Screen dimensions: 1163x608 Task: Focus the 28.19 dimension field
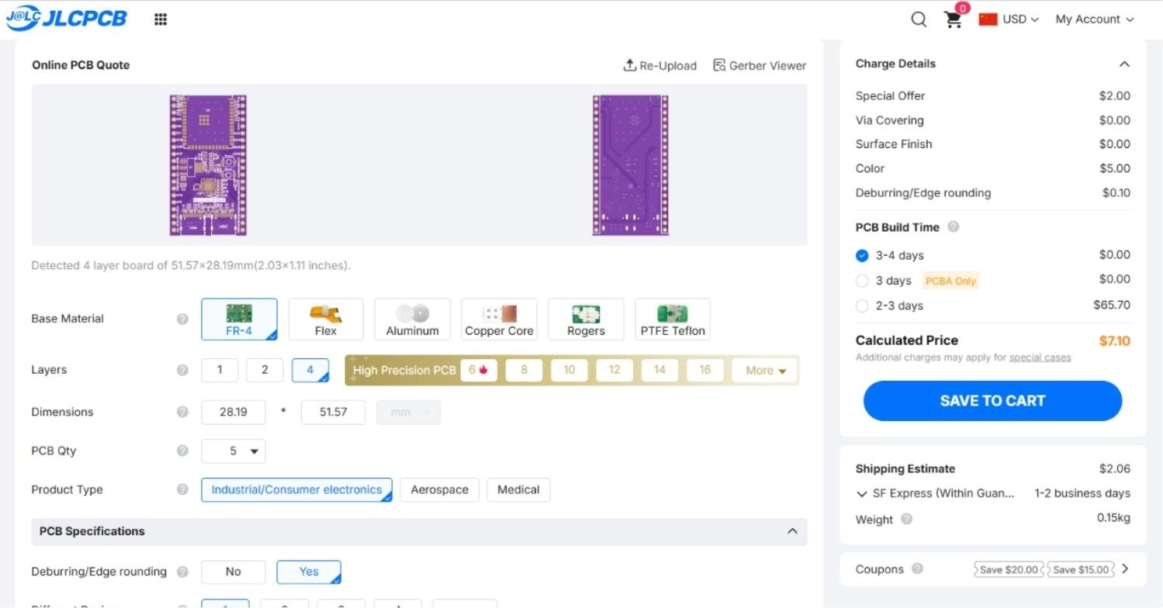(x=234, y=413)
